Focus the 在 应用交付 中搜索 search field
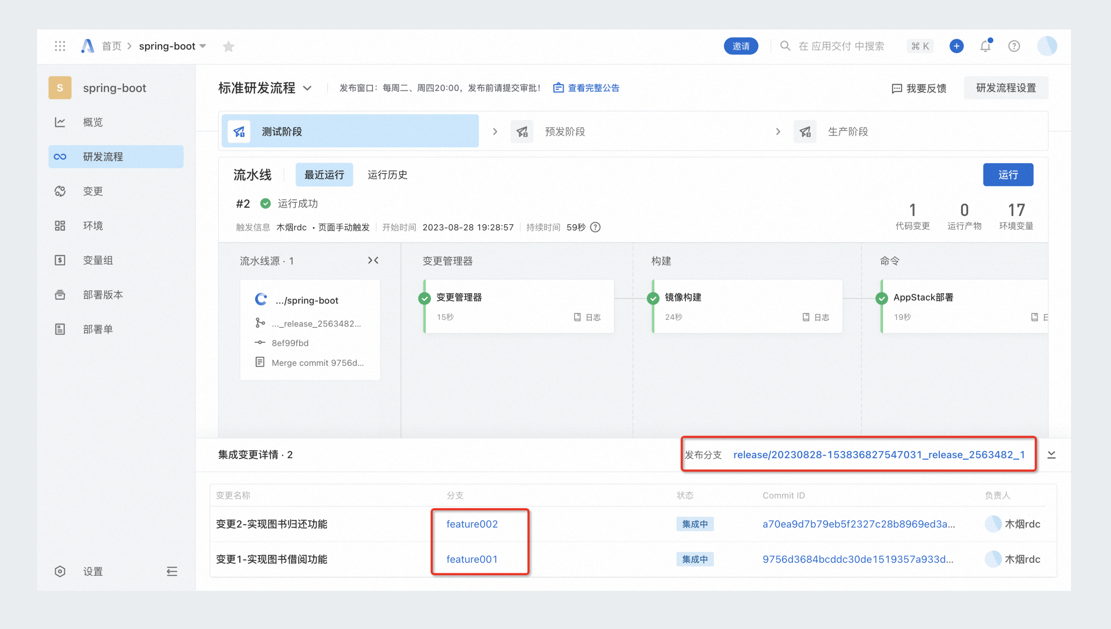Viewport: 1111px width, 629px height. click(840, 46)
